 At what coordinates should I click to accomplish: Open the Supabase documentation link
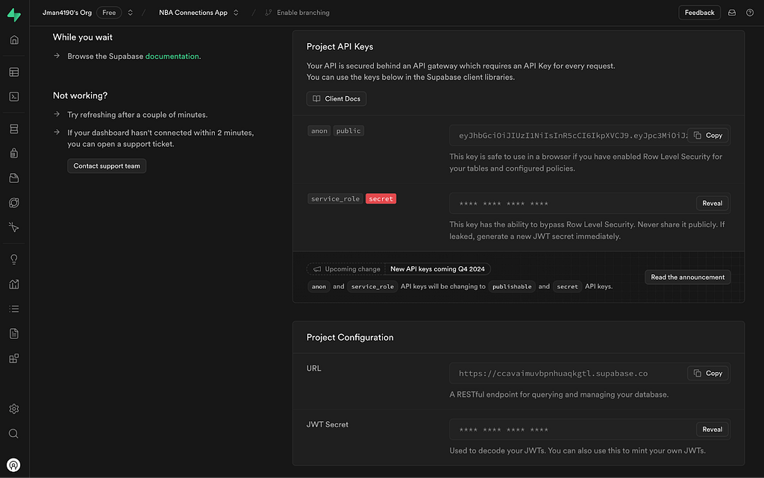pos(172,57)
